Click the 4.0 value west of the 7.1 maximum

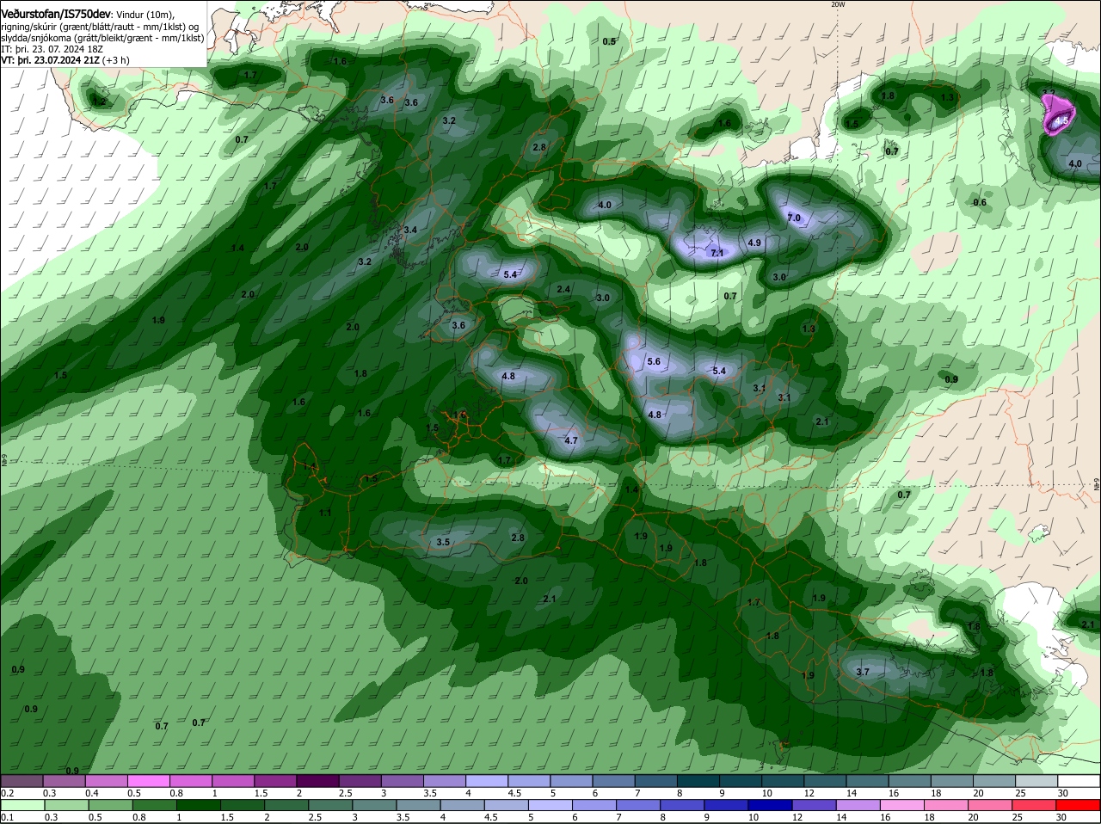605,205
